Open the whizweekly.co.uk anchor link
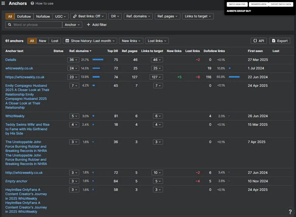This screenshot has height=217, width=296. (x=19, y=68)
